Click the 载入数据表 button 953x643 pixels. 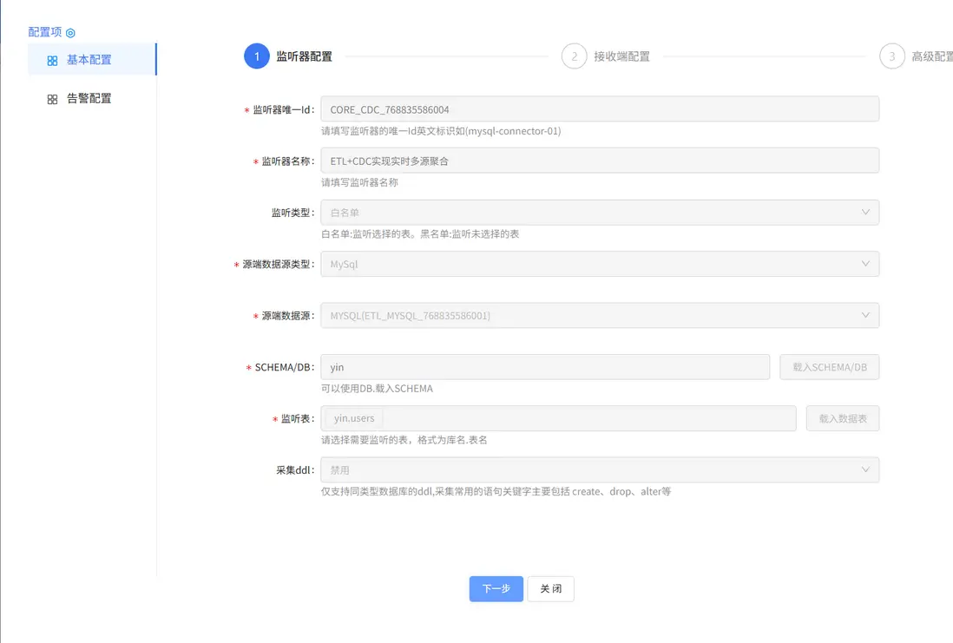point(845,418)
